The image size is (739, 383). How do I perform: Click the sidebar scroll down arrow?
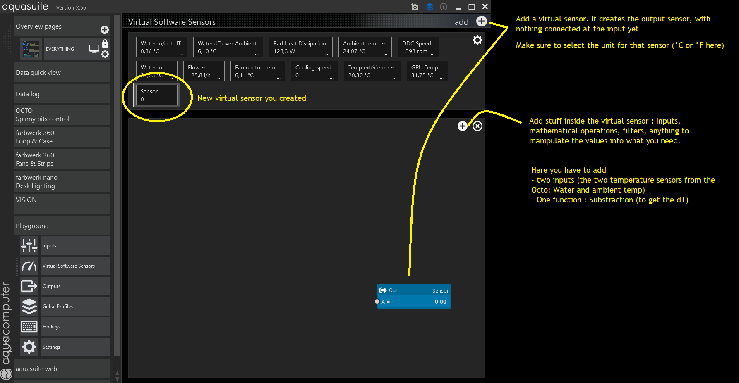pyautogui.click(x=117, y=379)
